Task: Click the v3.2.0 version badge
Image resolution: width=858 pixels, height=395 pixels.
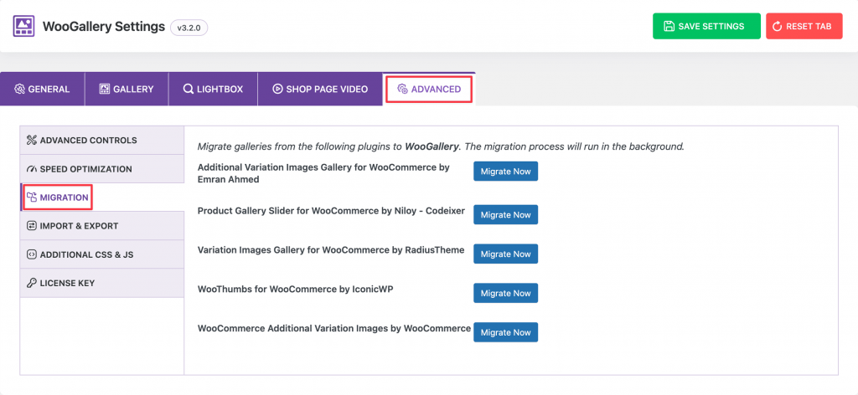Action: [189, 28]
